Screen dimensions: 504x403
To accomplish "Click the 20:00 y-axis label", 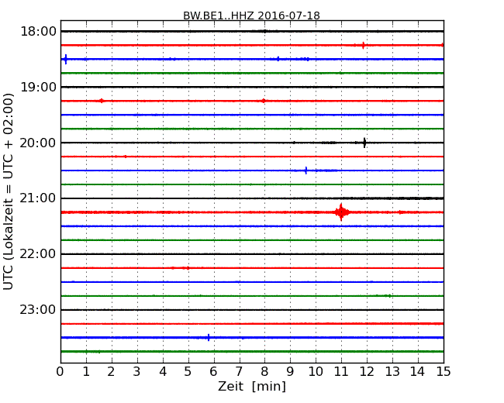I will (38, 143).
